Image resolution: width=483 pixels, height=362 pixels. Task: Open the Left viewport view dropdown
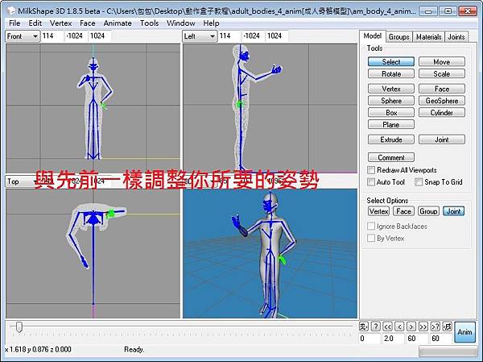[x=200, y=36]
